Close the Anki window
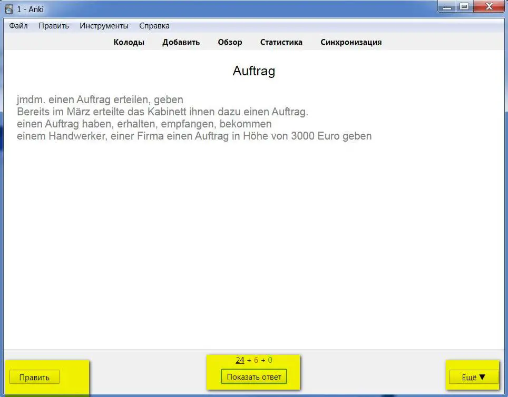 489,6
